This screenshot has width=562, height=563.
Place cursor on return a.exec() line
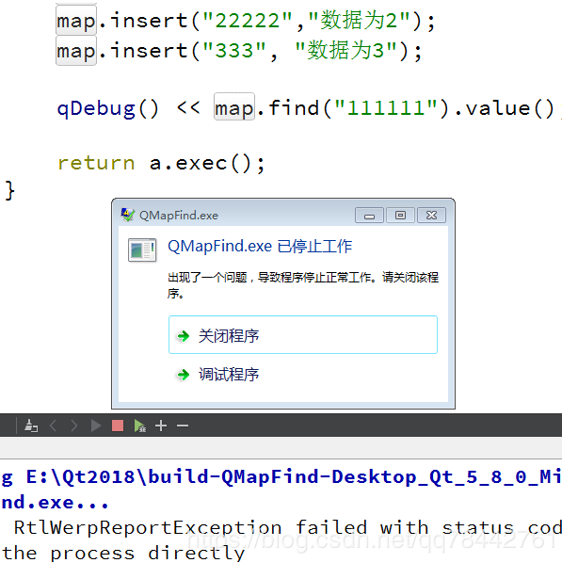pos(161,164)
